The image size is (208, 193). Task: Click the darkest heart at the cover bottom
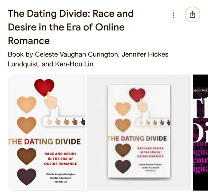27,177
